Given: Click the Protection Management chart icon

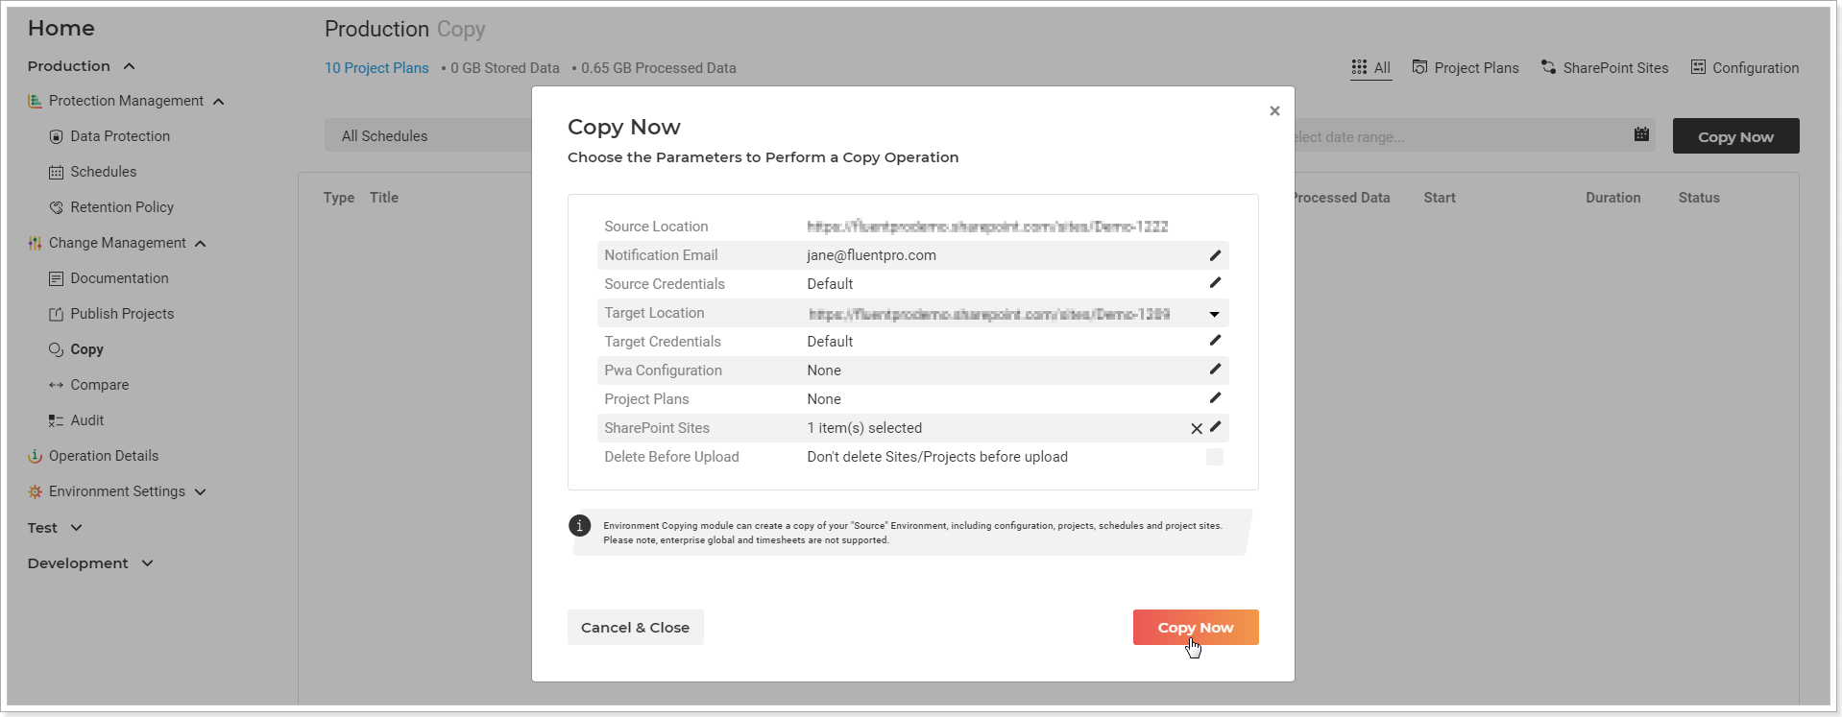Looking at the screenshot, I should pos(35,101).
